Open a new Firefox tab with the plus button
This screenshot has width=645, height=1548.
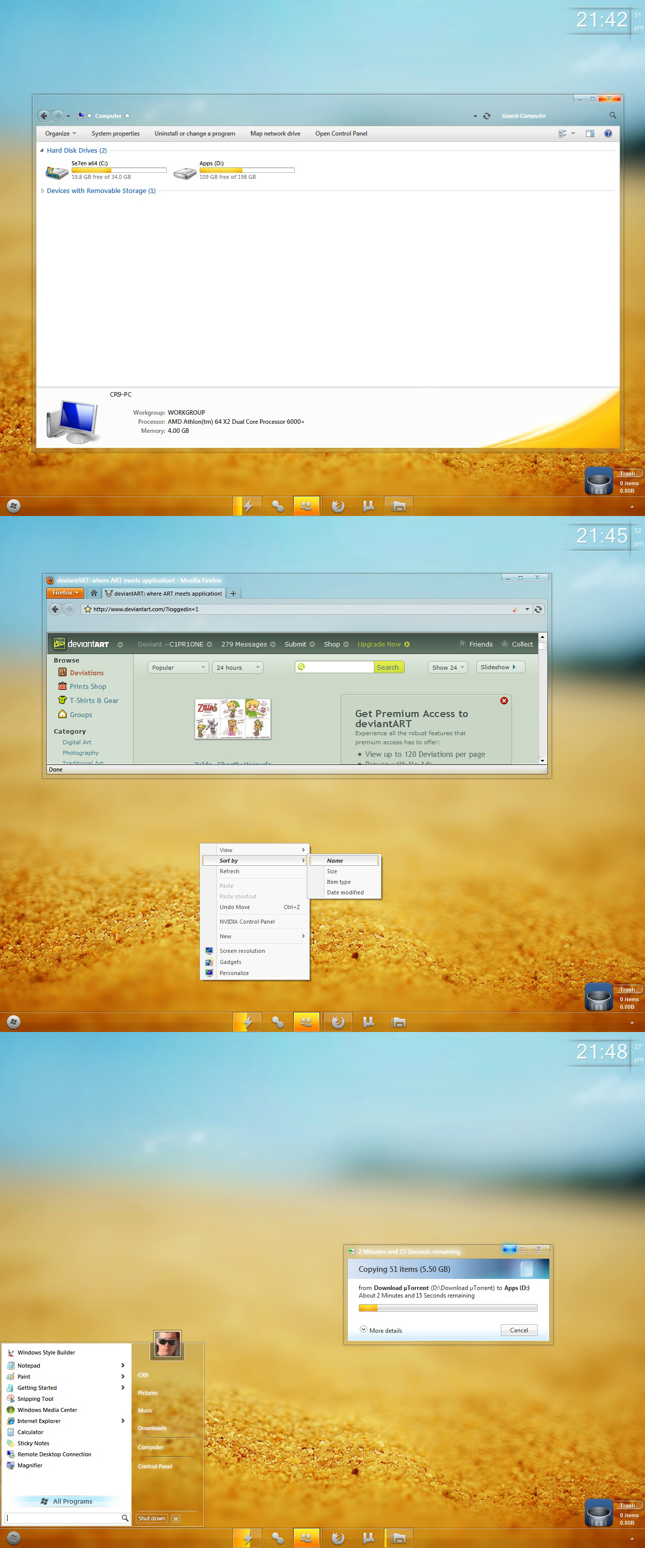pos(233,593)
